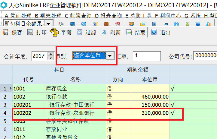Click the Sunlike ERP logo in title bar
Viewport: 217px width, 139px height.
[x=4, y=5]
